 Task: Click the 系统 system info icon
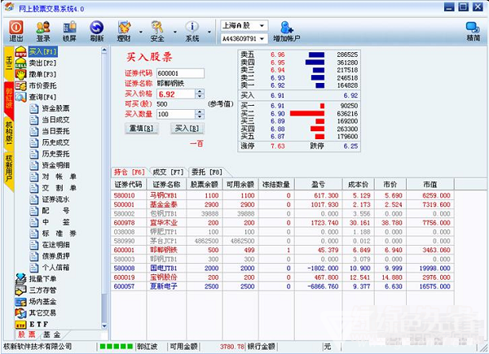pos(192,31)
